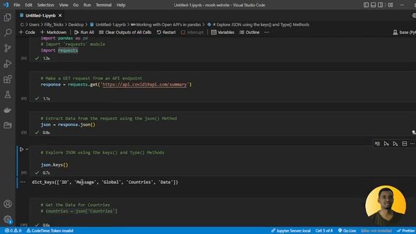
Task: Open the Manage gear icon
Action: (7, 219)
